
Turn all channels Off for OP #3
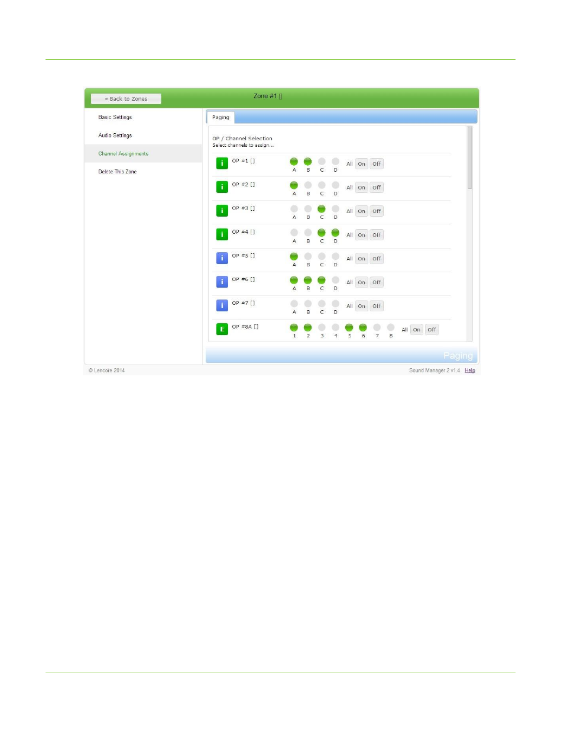[x=377, y=211]
